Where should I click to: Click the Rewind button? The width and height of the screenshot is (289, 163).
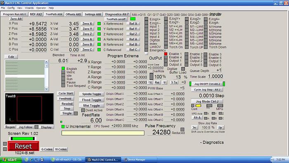pyautogui.click(x=67, y=104)
